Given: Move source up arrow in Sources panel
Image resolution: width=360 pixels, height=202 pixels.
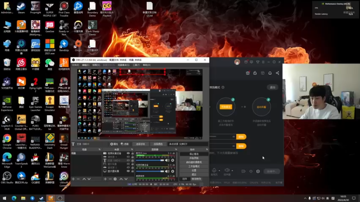Looking at the screenshot, I should point(121,179).
